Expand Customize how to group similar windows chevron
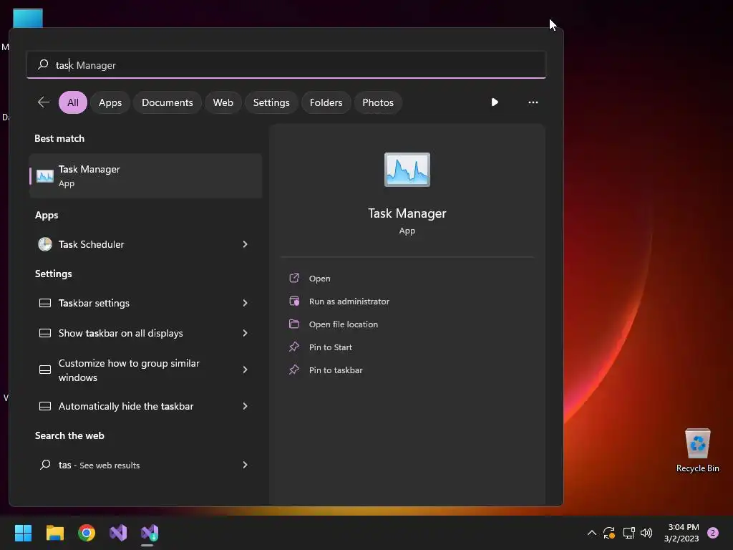 [x=245, y=370]
